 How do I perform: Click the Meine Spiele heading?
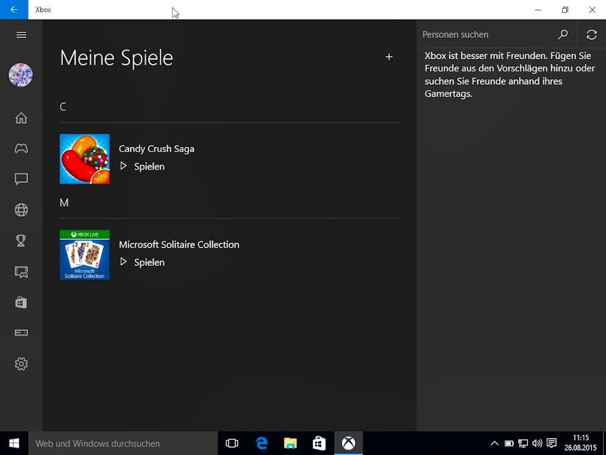(116, 58)
